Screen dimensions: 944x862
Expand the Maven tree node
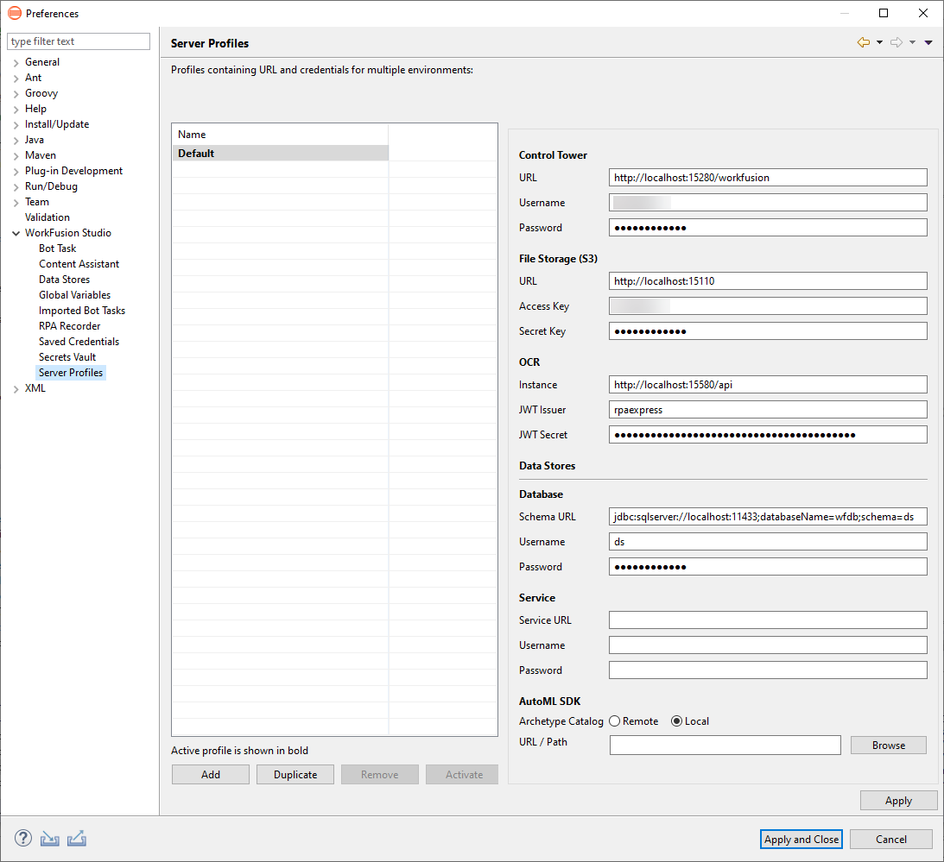click(16, 156)
